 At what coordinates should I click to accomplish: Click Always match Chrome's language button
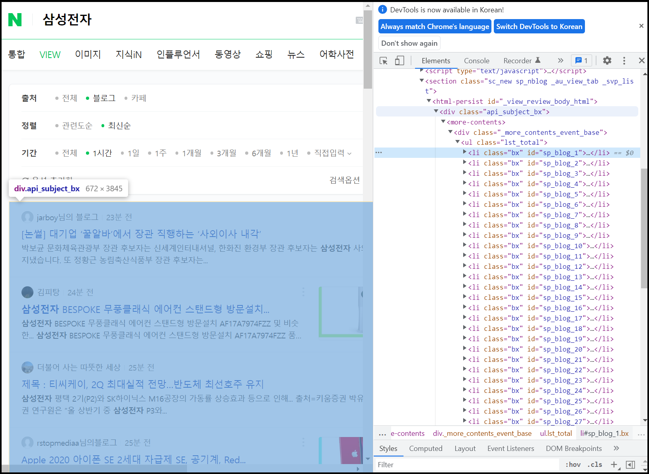pyautogui.click(x=435, y=26)
